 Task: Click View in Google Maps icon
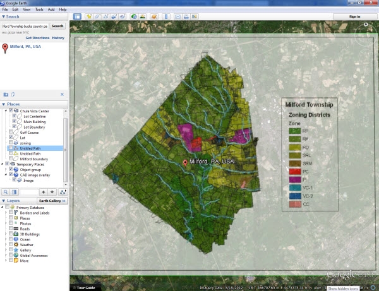coord(195,16)
